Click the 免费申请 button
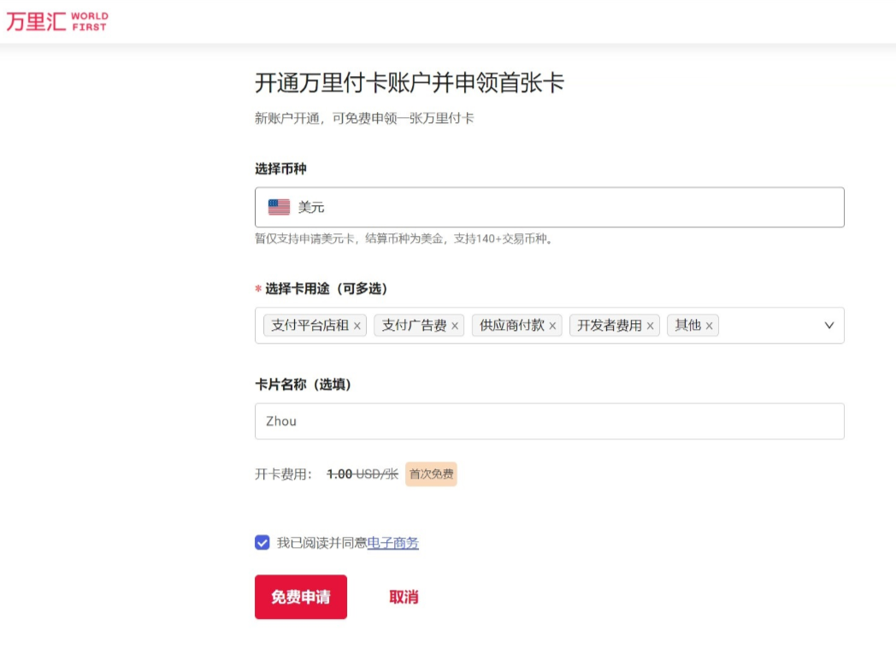The height and width of the screenshot is (648, 896). click(x=301, y=597)
